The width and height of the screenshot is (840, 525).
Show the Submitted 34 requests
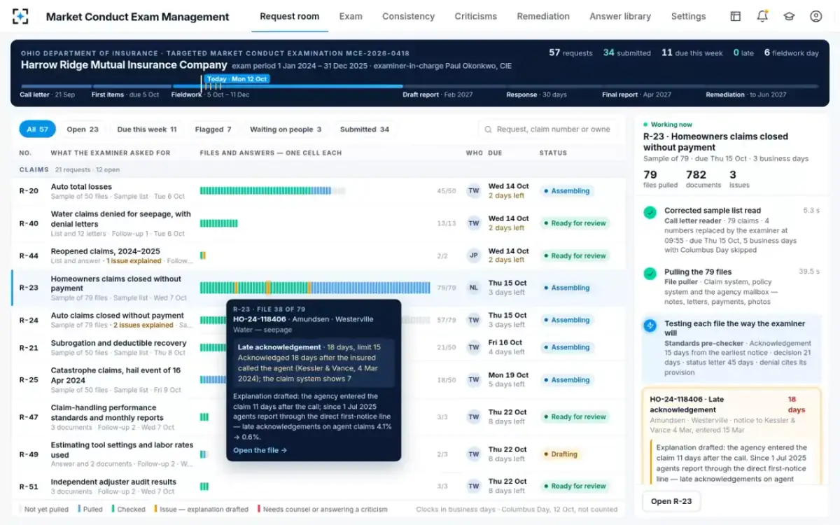(365, 129)
